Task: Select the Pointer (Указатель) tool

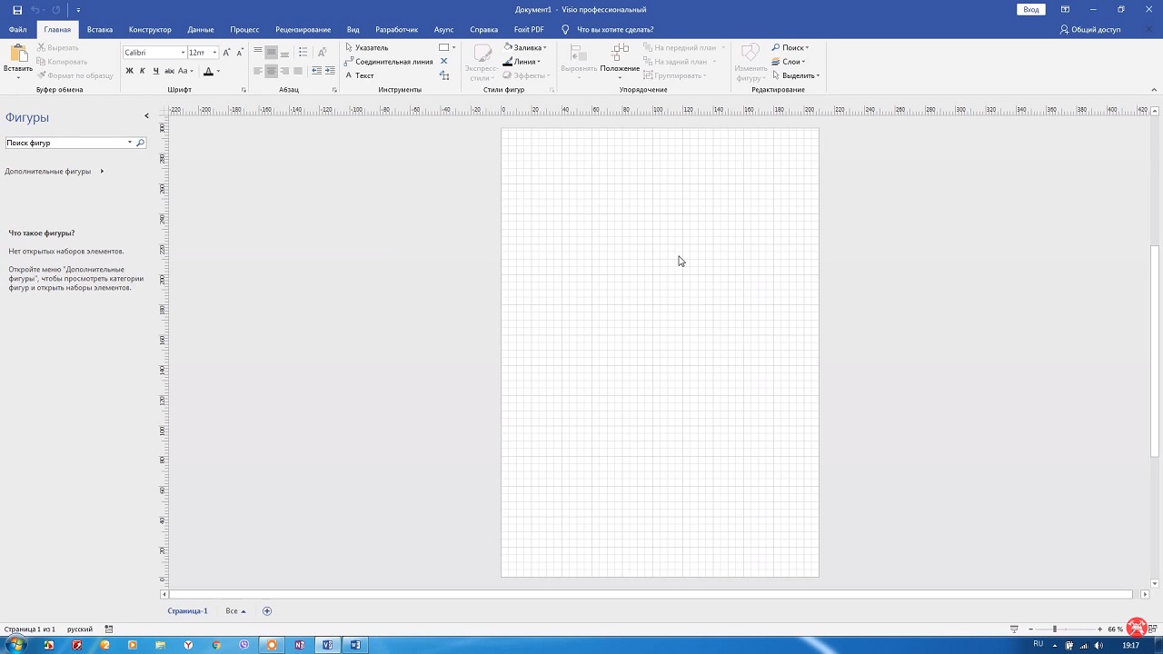Action: pyautogui.click(x=367, y=47)
